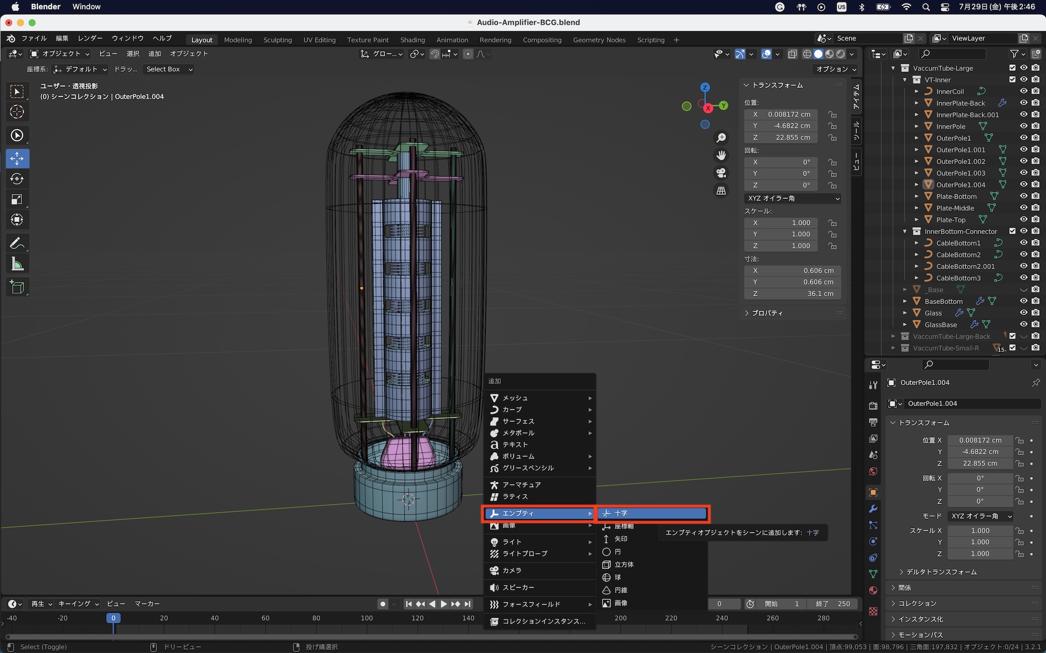
Task: Select the Scale tool in the toolbar
Action: [17, 199]
